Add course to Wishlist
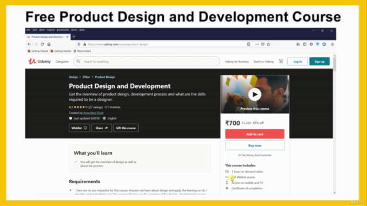Viewport: 367px width, 206px height. (79, 128)
